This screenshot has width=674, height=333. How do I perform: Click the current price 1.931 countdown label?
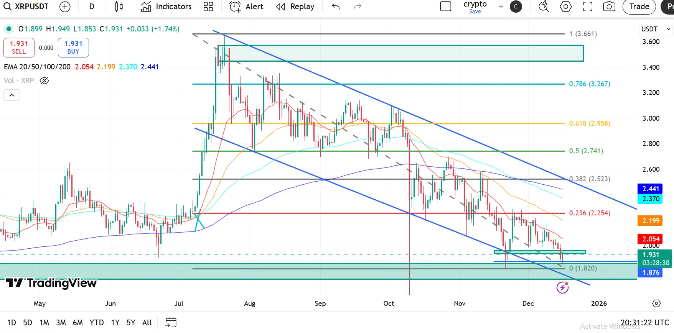655,259
